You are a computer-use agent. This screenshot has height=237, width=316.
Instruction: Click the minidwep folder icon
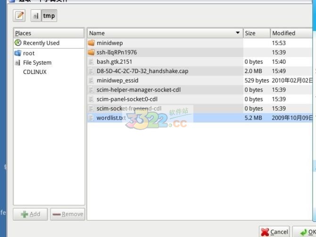click(x=91, y=43)
